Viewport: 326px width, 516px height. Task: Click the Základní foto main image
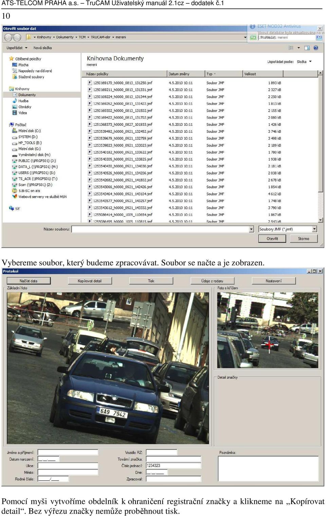point(108,368)
